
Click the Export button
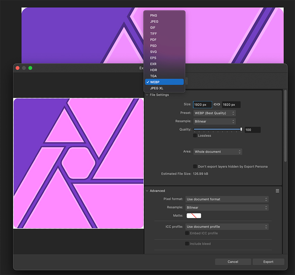coord(268,261)
